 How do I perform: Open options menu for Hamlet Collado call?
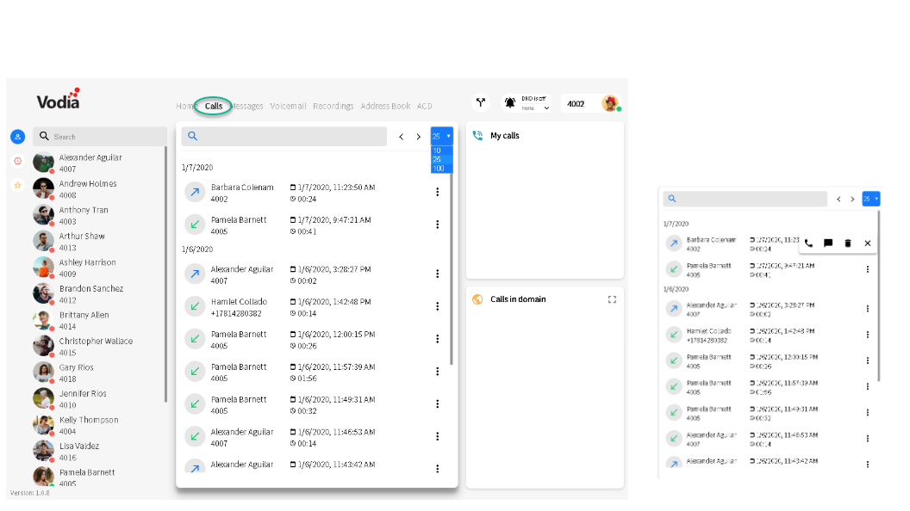(438, 306)
